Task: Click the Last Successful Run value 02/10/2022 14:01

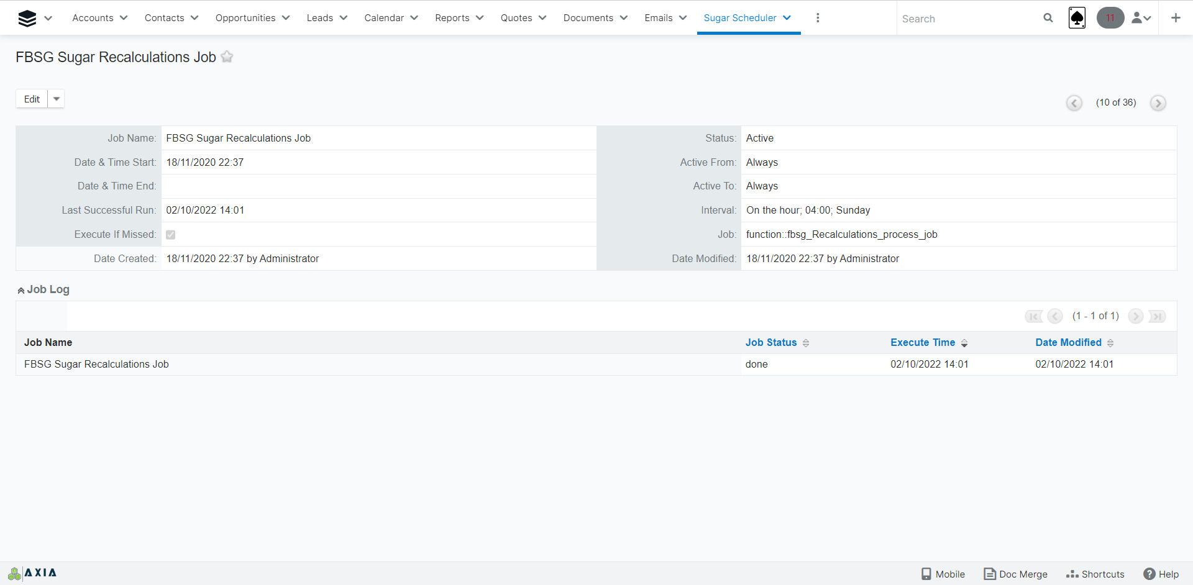Action: 205,211
